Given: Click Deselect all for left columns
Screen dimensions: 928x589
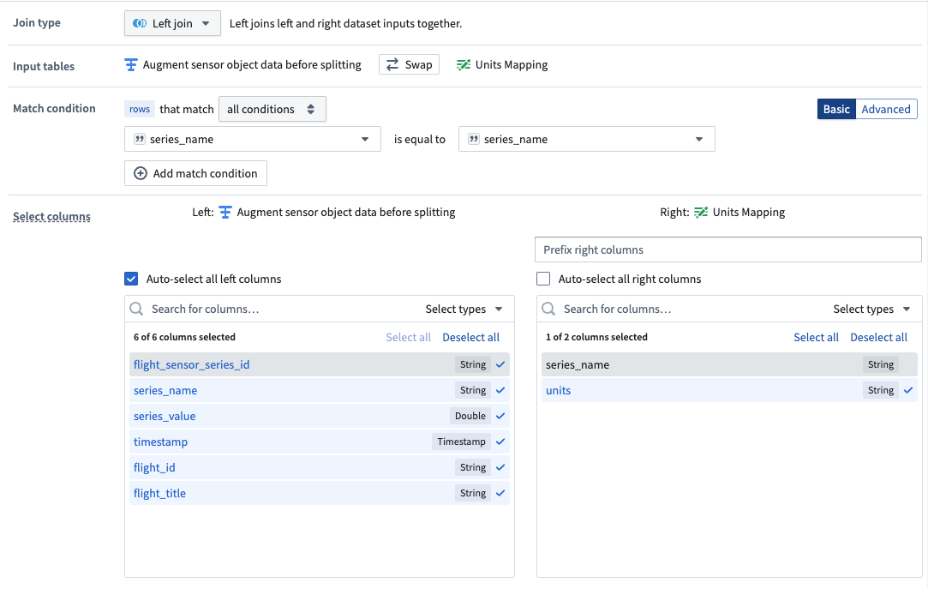Looking at the screenshot, I should [x=471, y=338].
